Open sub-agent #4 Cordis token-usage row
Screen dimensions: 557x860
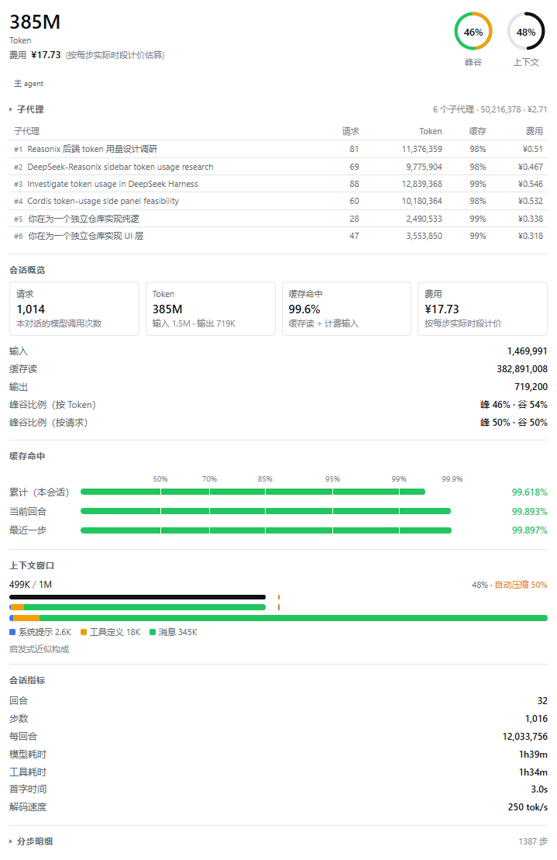pos(278,201)
